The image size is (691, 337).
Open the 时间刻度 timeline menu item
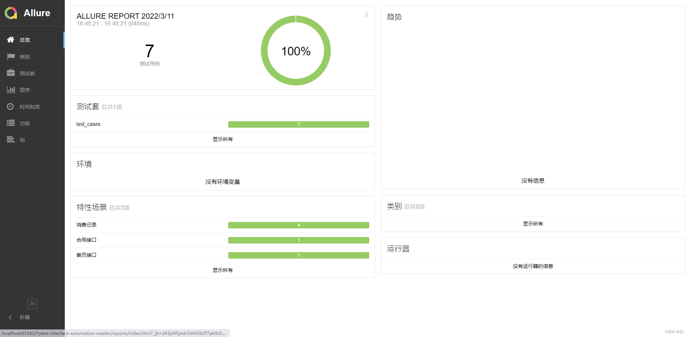click(x=32, y=106)
